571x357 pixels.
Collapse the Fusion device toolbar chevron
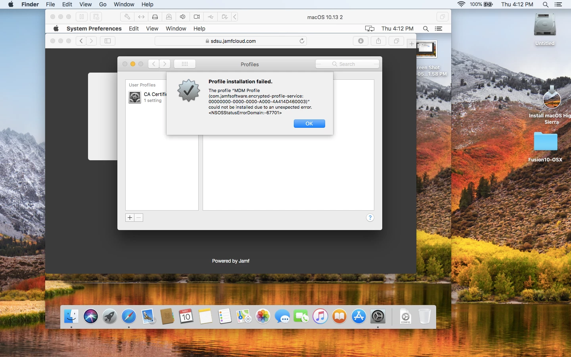coord(235,17)
